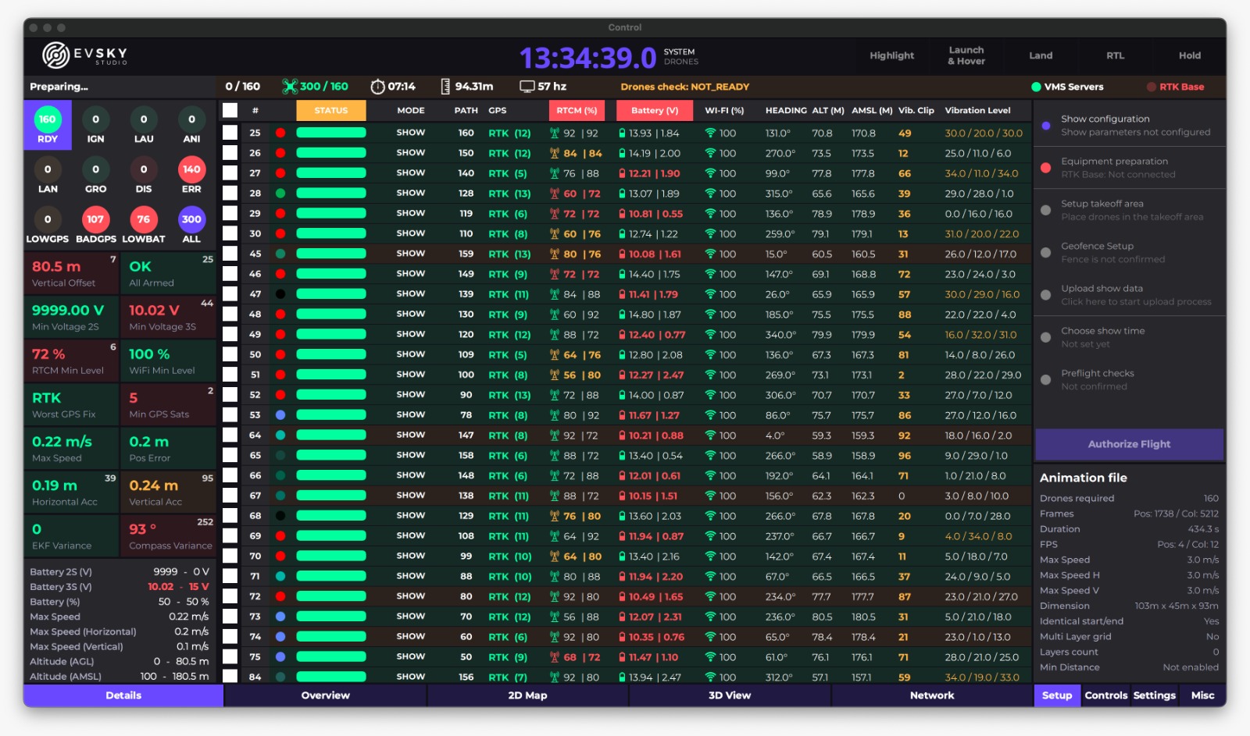Viewport: 1250px width, 736px height.
Task: Check the select-all checkbox in table header
Action: pyautogui.click(x=230, y=110)
